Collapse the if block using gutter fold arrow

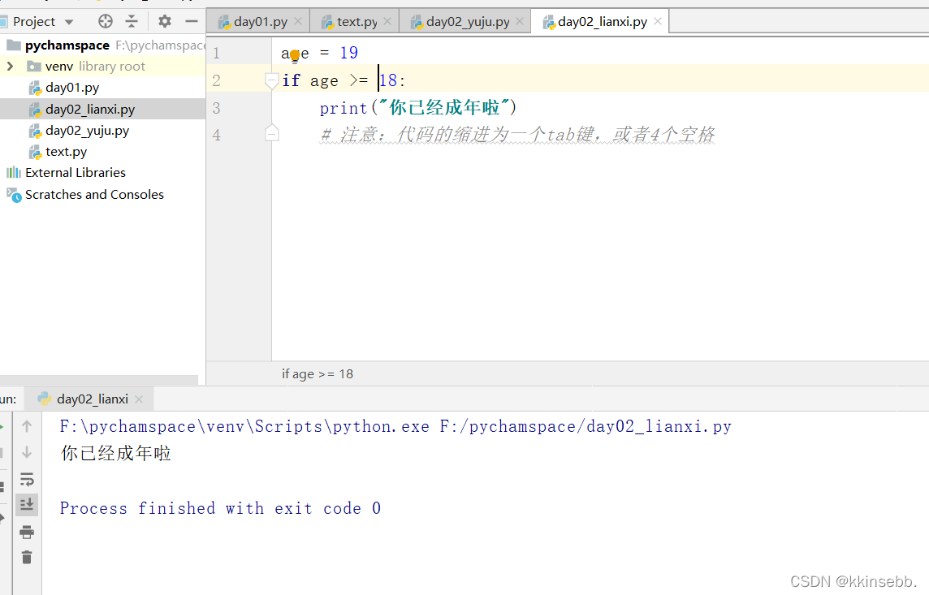(x=271, y=80)
